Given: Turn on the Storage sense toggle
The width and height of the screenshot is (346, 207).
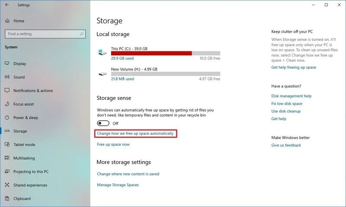Looking at the screenshot, I should 103,123.
